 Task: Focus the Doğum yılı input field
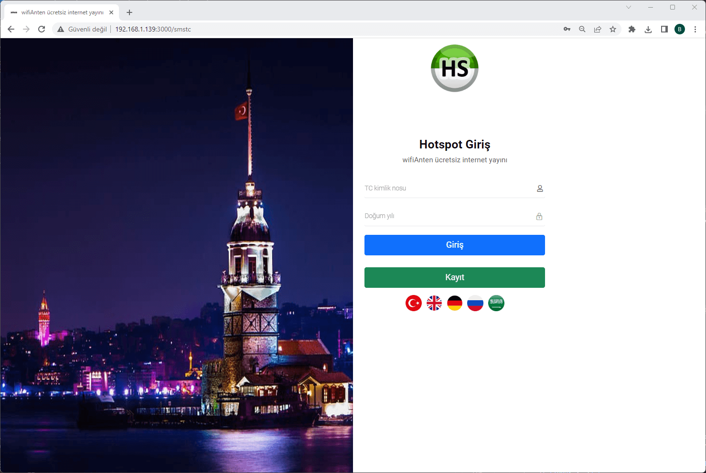455,216
